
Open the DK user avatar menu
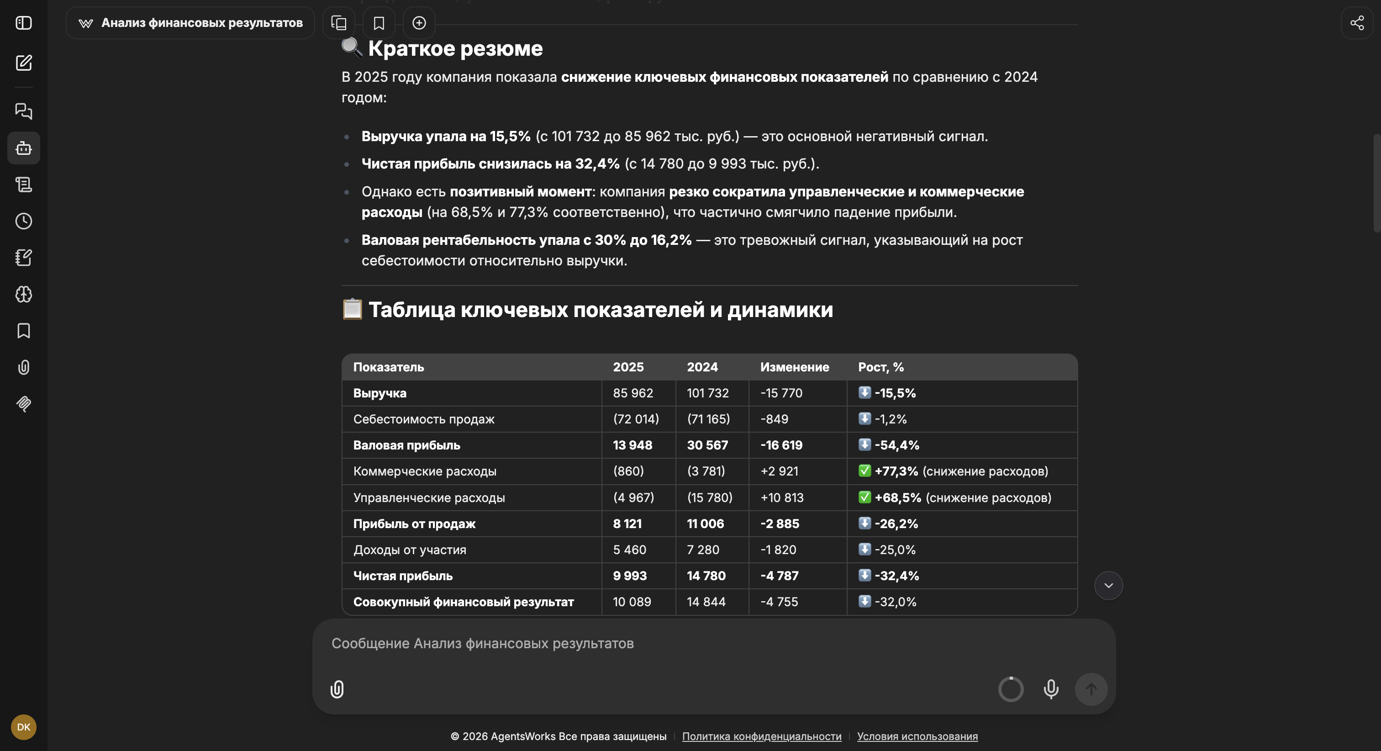point(24,727)
